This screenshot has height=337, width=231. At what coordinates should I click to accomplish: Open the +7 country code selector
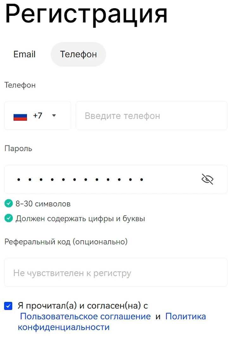[37, 116]
